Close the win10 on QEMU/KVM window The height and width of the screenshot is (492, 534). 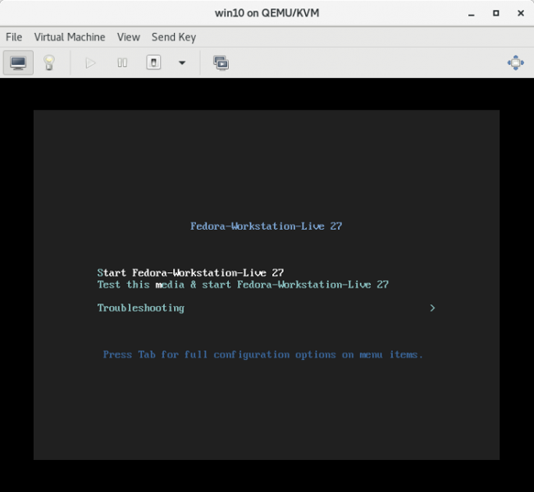click(519, 13)
